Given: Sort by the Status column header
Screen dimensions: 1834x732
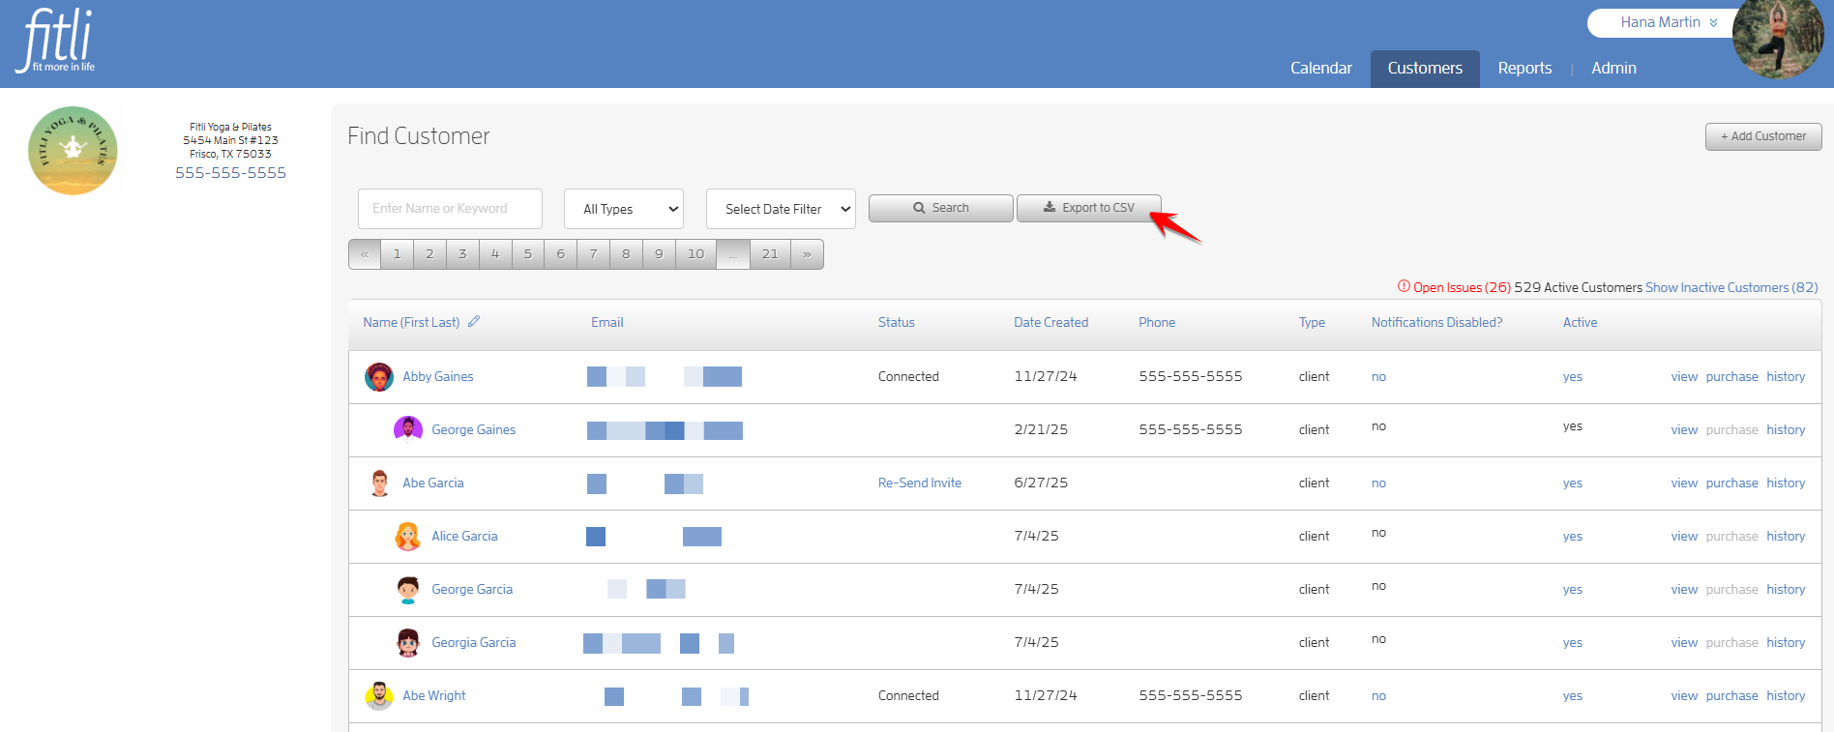Looking at the screenshot, I should 897,322.
